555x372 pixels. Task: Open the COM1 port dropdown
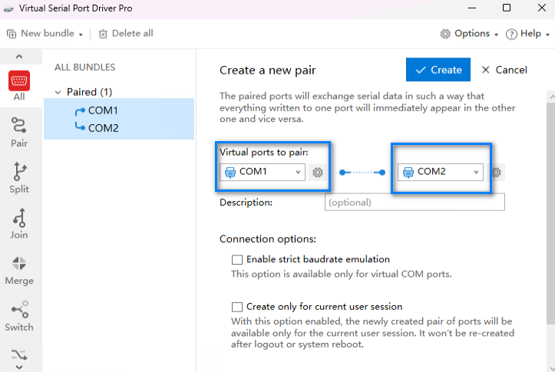pos(263,173)
